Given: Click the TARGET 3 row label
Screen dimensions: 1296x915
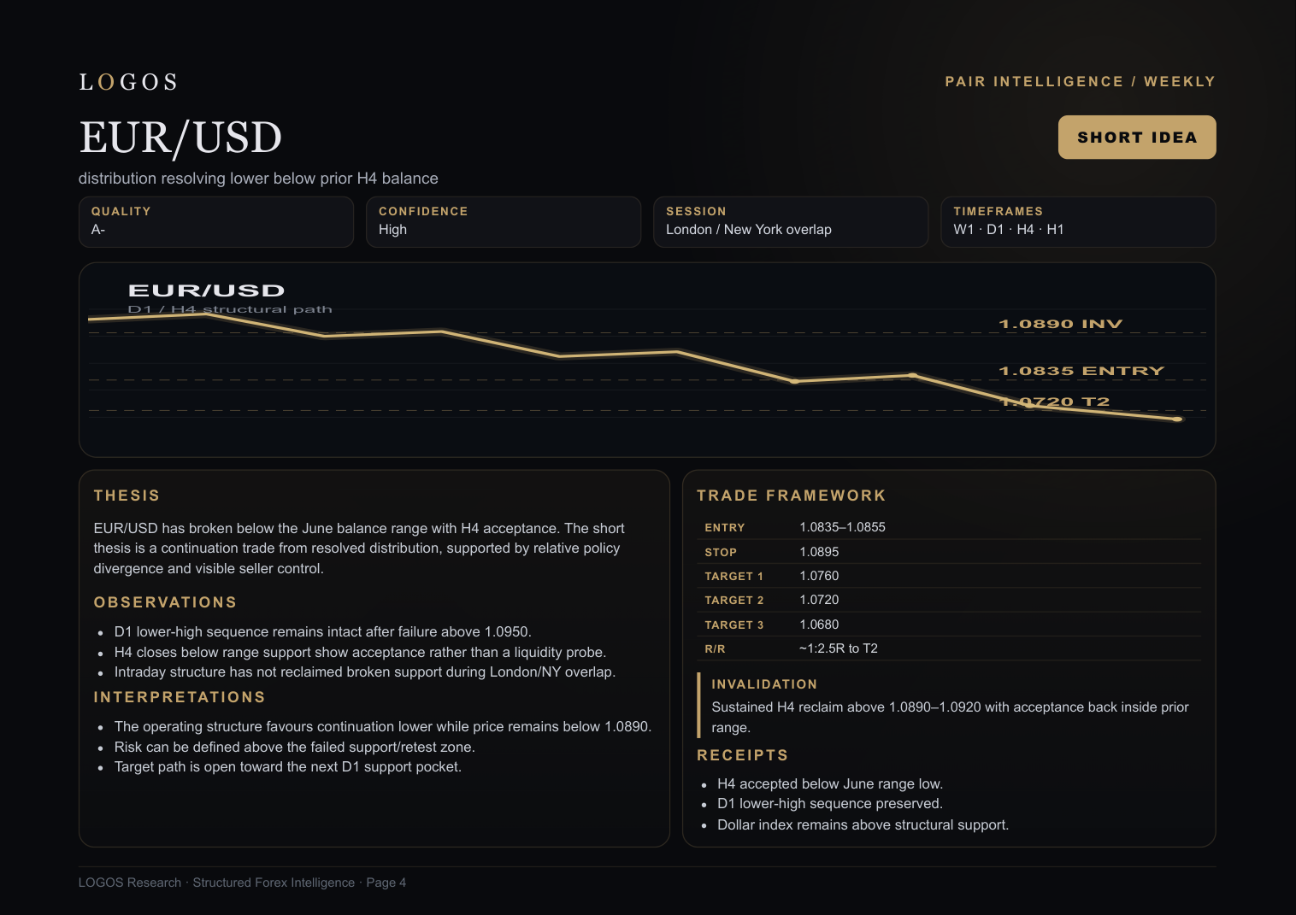Looking at the screenshot, I should pos(733,625).
